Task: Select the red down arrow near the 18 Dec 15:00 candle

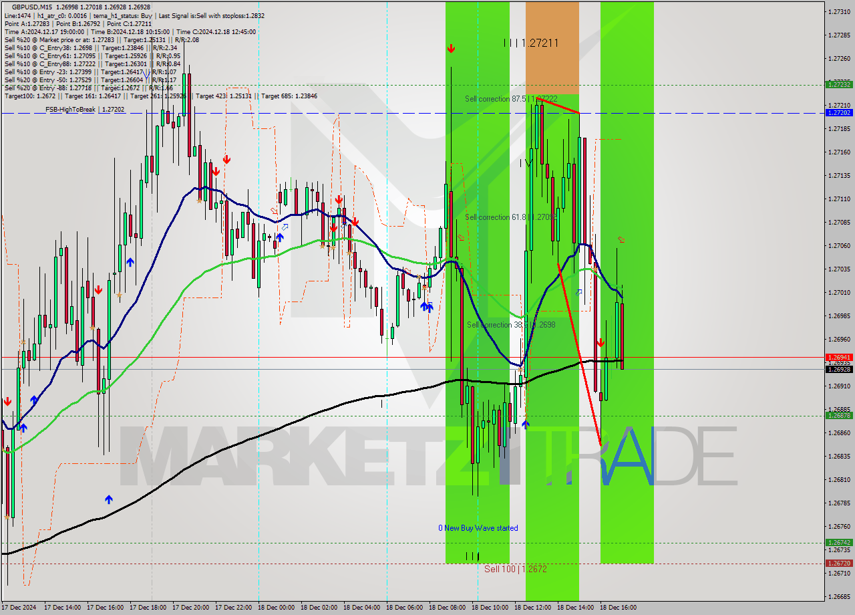Action: 601,344
